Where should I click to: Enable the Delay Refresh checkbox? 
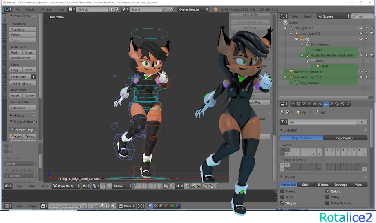327,203
